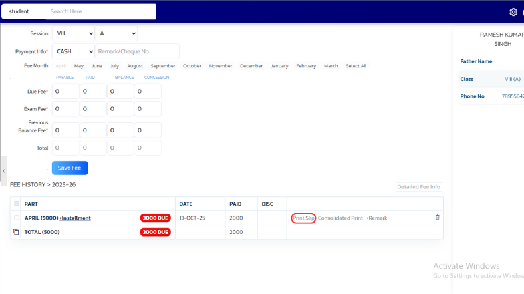Toggle select-all checkbox in PART header
The image size is (524, 294).
[x=17, y=204]
